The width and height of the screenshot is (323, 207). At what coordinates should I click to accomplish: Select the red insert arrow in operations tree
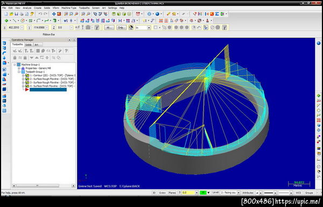(x=27, y=89)
